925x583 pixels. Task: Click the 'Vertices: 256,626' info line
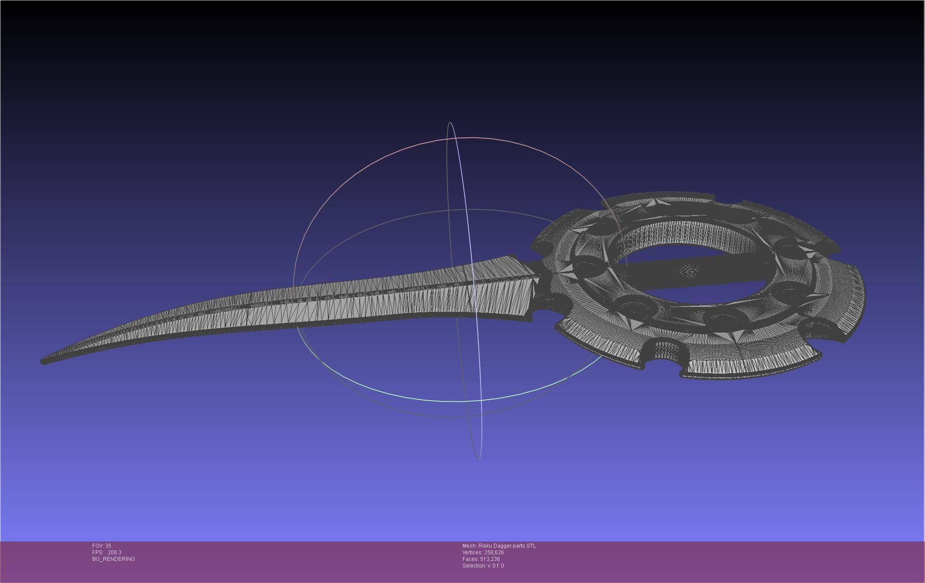[483, 553]
